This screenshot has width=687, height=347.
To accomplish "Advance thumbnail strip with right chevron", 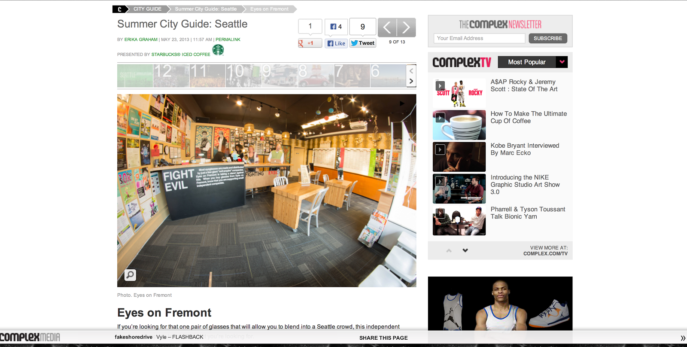I will pyautogui.click(x=411, y=81).
